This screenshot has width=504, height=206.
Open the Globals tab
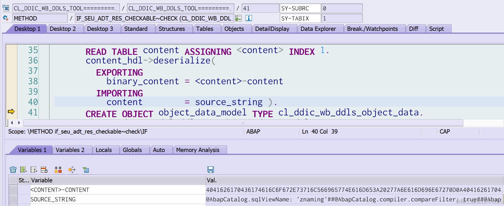133,150
